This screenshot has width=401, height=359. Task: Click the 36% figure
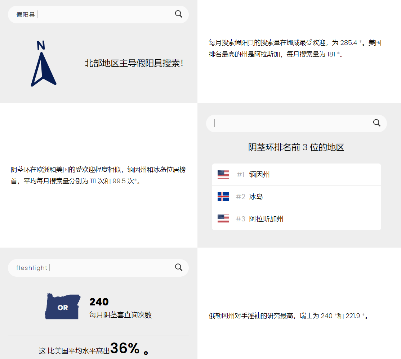pos(125,348)
